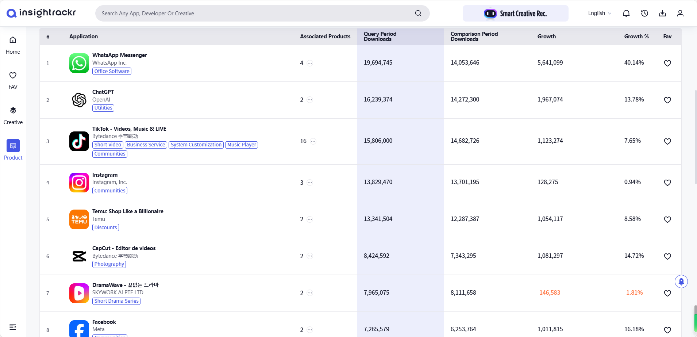697x337 pixels.
Task: Favorite CapCut with heart icon
Action: click(667, 256)
